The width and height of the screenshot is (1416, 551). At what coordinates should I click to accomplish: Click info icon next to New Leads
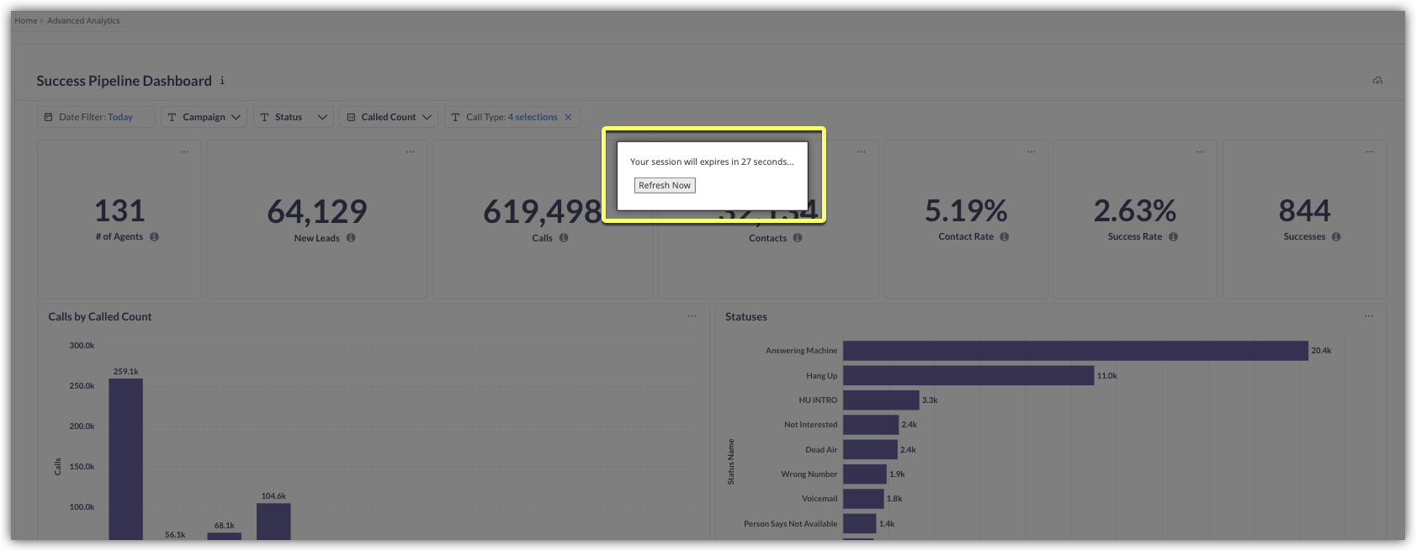coord(351,238)
